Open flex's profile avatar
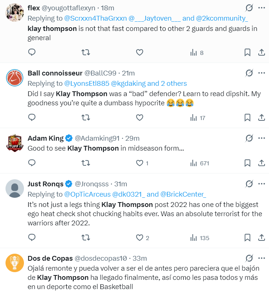Screen dimensions: 269x292 pyautogui.click(x=15, y=12)
